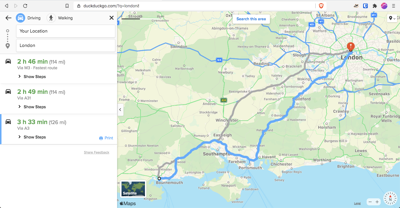
Task: Click the Brighton label on the map
Action: [346, 166]
